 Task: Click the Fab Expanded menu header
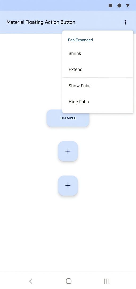80,40
